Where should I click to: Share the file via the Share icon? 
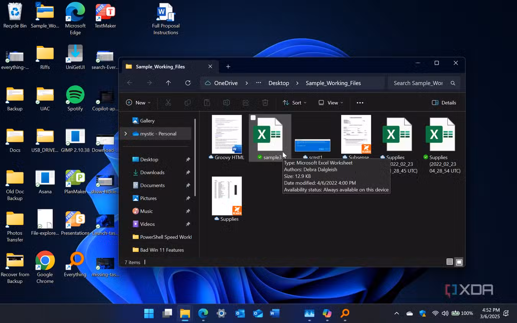[x=245, y=103]
